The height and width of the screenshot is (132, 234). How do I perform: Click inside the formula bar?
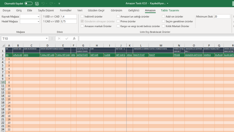pyautogui.click(x=156, y=39)
